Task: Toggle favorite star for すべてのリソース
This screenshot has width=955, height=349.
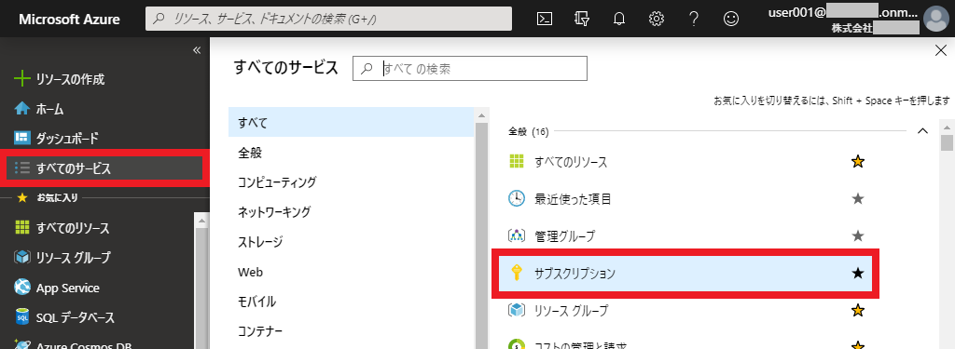Action: point(858,162)
